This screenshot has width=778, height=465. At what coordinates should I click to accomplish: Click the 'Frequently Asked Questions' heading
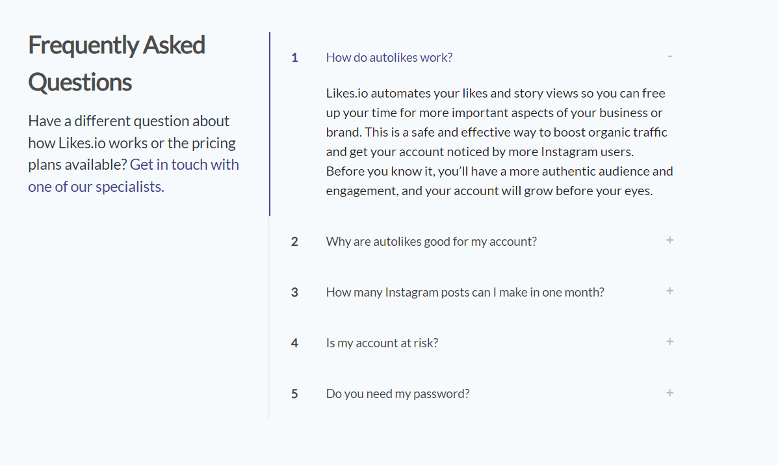click(x=116, y=64)
